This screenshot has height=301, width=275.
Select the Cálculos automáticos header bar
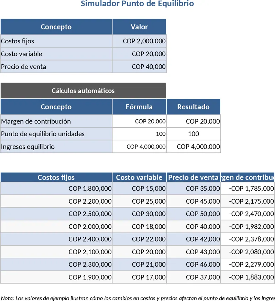pyautogui.click(x=83, y=91)
